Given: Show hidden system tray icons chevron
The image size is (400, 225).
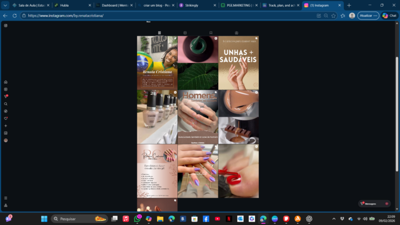Looking at the screenshot, I should (x=334, y=219).
